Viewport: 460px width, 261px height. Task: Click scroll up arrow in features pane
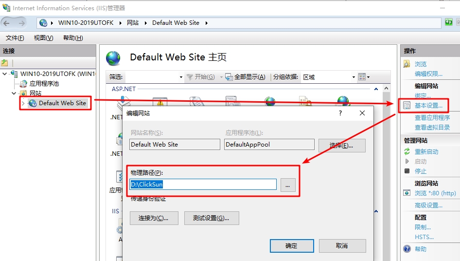(x=387, y=88)
